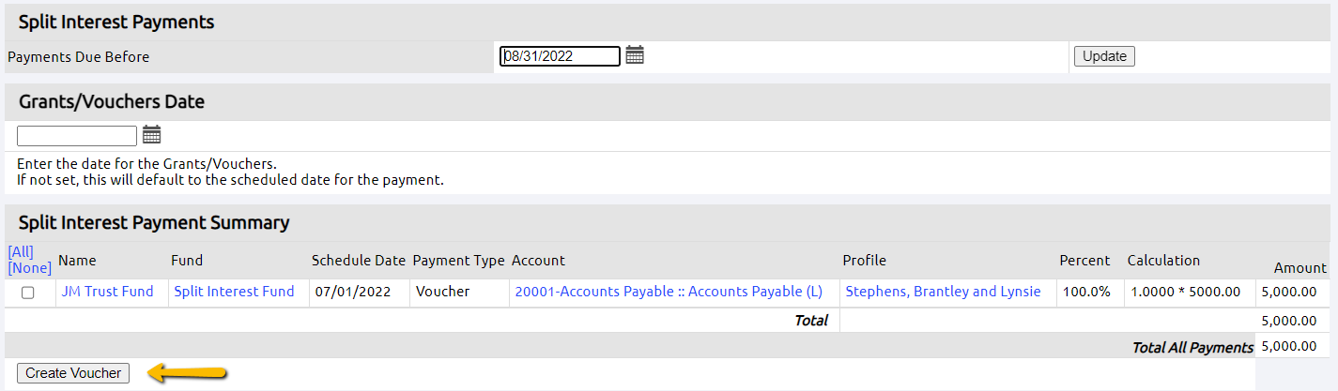Tick the JM Trust Fund row checkbox

click(28, 293)
